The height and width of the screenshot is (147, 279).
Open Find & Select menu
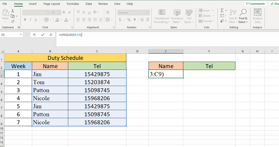point(243,16)
